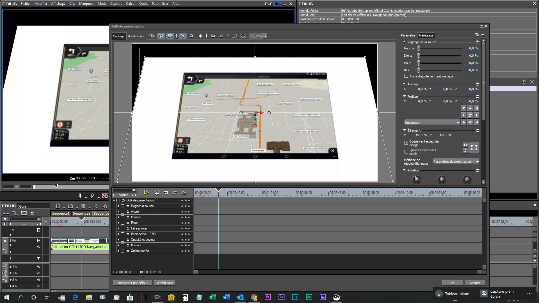Open Photoshop from the taskbar
The image size is (539, 303).
(x=295, y=297)
